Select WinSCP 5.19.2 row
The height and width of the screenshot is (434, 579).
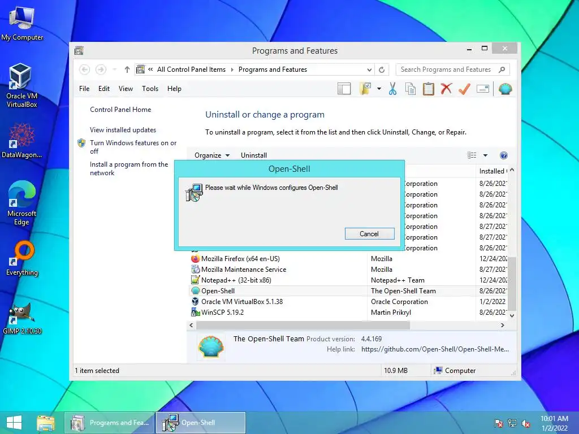[x=349, y=312]
